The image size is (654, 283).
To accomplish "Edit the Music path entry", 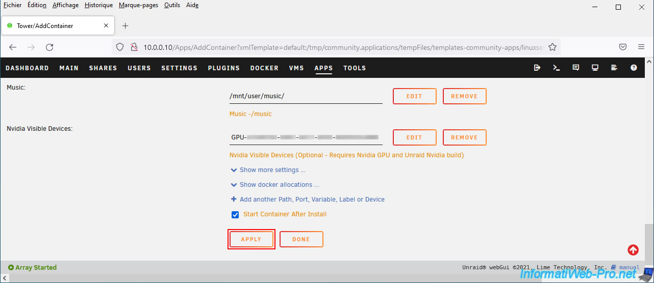I will click(414, 96).
